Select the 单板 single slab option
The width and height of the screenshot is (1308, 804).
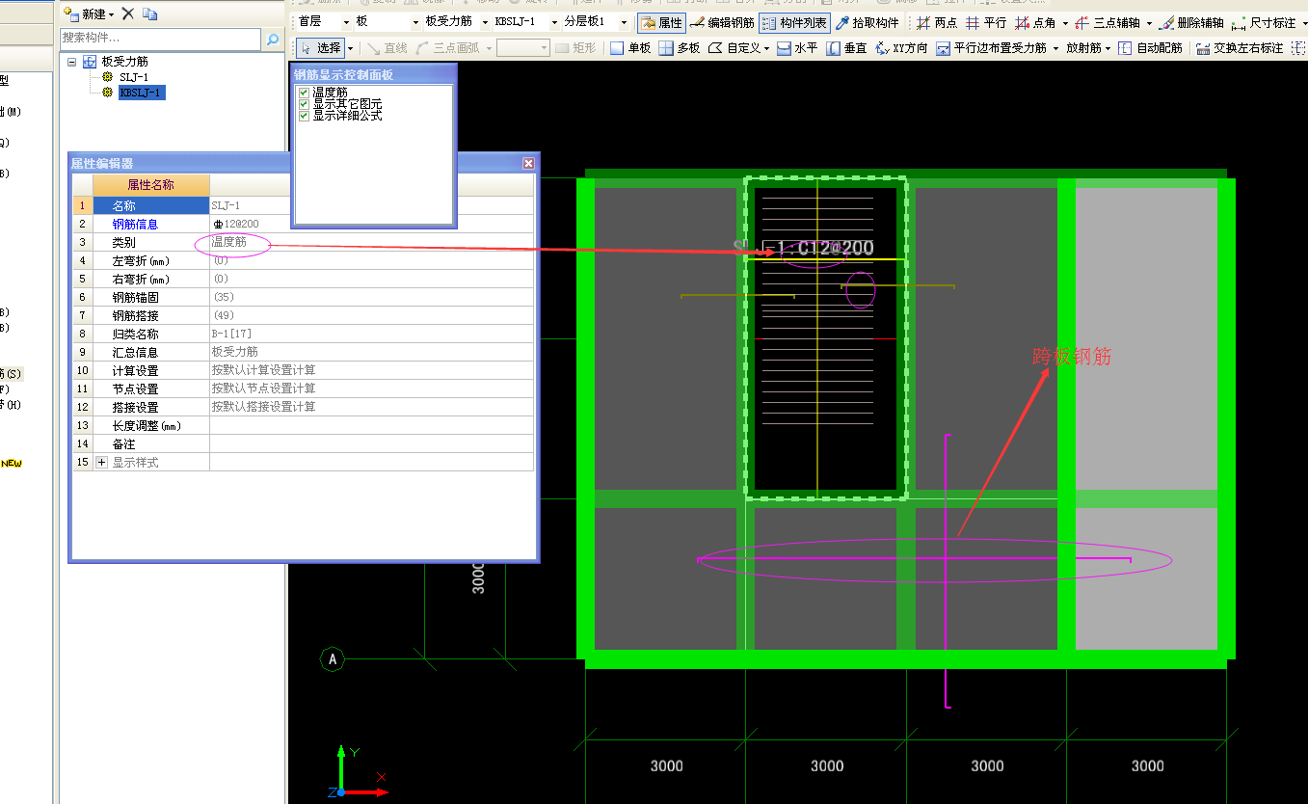(630, 47)
